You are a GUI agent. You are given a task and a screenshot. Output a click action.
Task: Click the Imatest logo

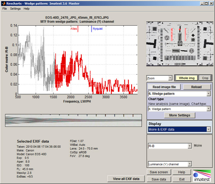pyautogui.click(x=202, y=176)
